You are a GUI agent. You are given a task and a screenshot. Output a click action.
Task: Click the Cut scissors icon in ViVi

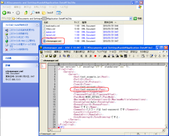pos(60,56)
